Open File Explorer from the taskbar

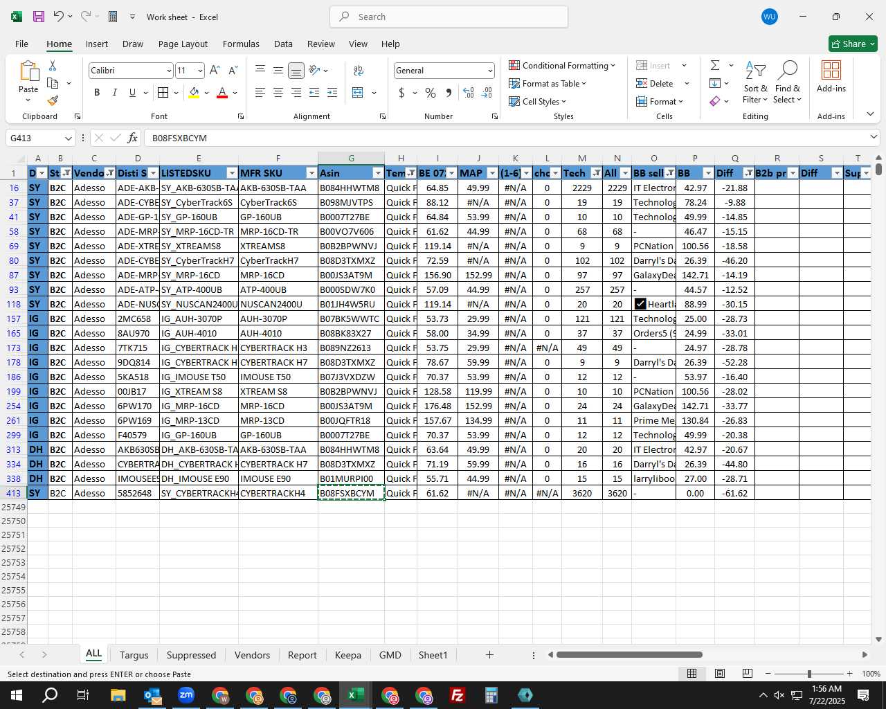tap(118, 695)
